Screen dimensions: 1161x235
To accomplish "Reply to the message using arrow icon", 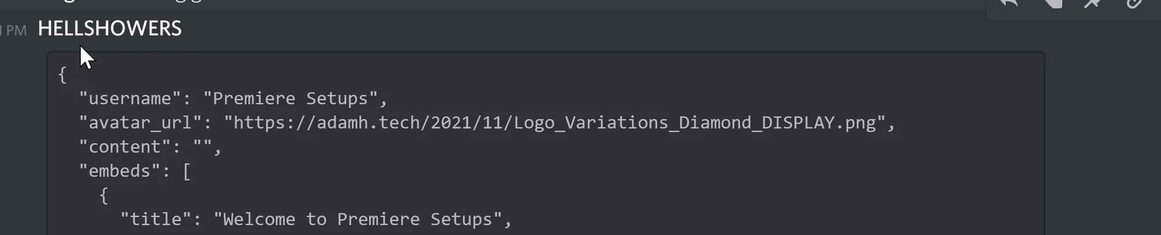I will click(x=1009, y=3).
